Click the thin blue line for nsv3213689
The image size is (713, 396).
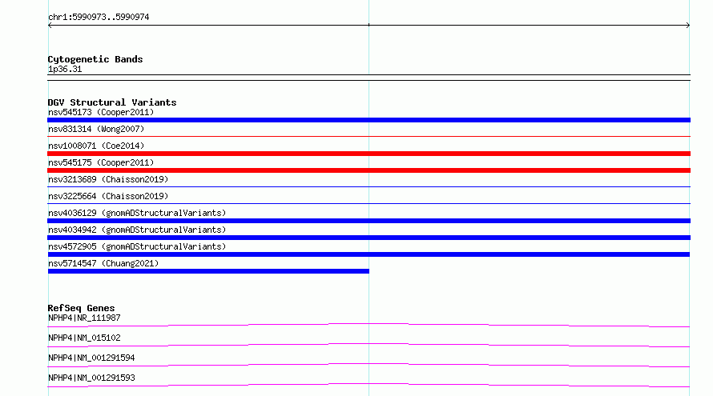coord(369,186)
